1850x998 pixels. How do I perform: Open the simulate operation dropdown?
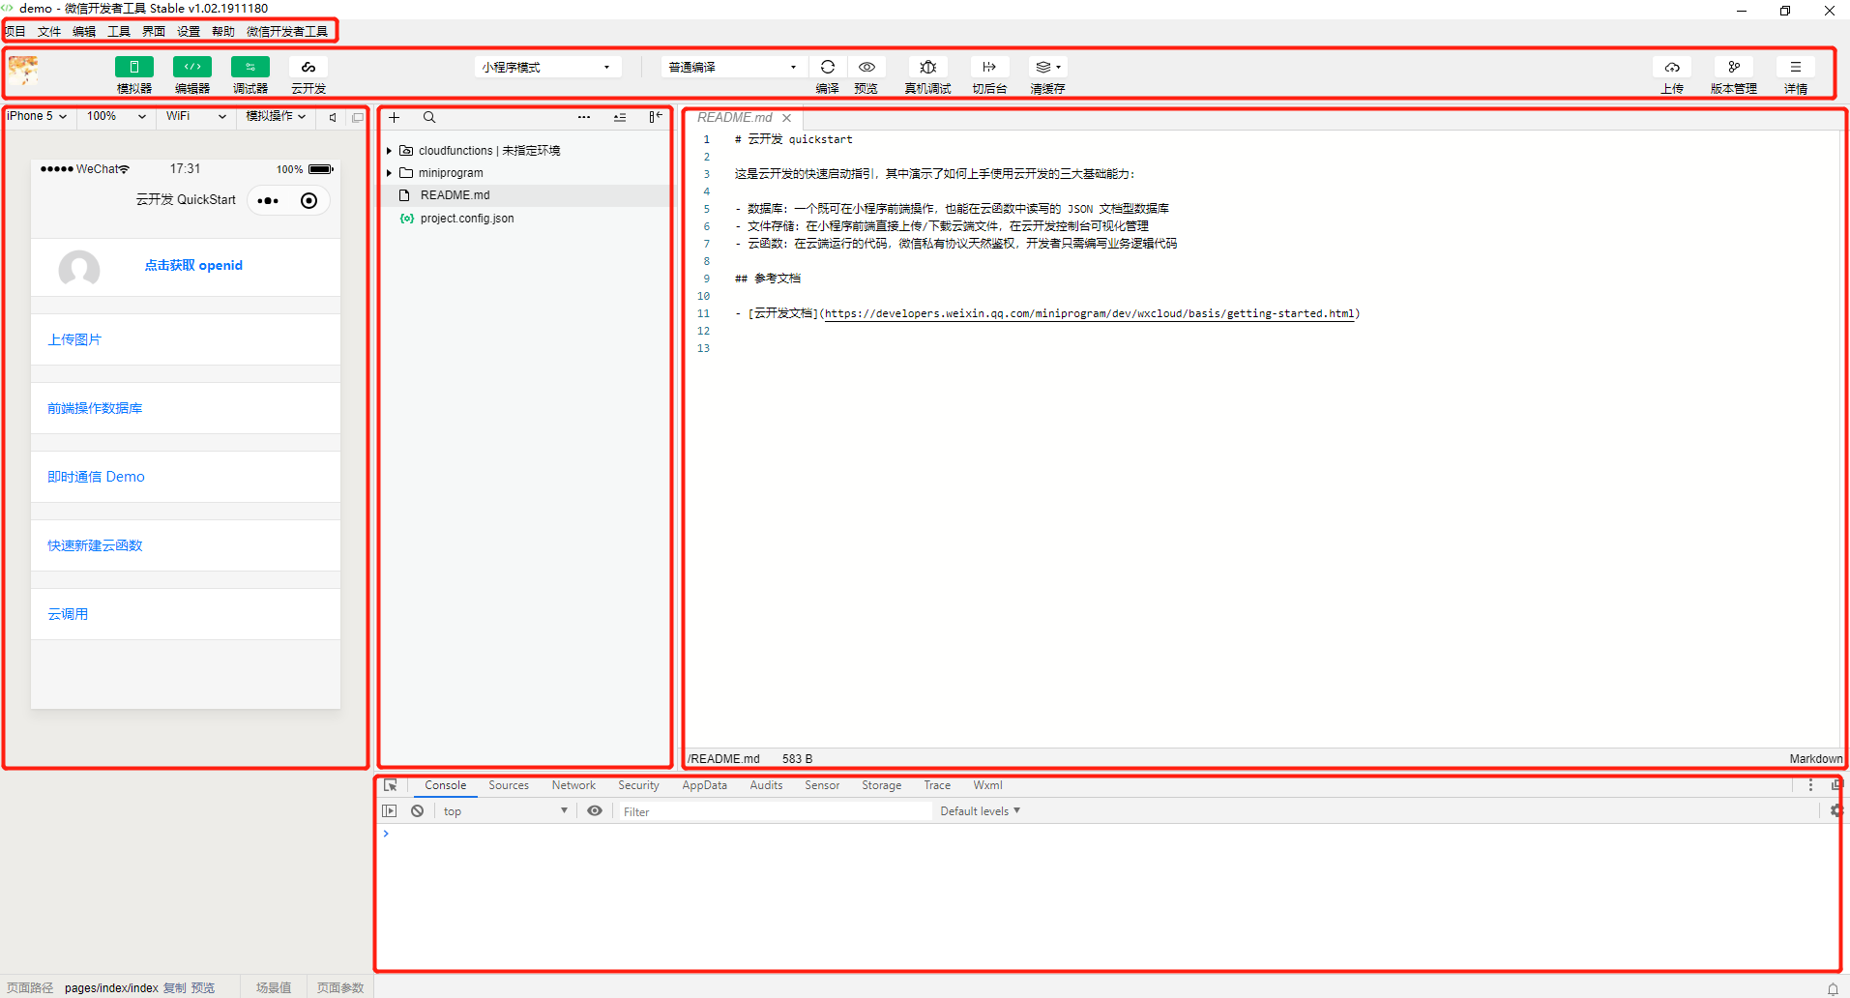click(276, 116)
